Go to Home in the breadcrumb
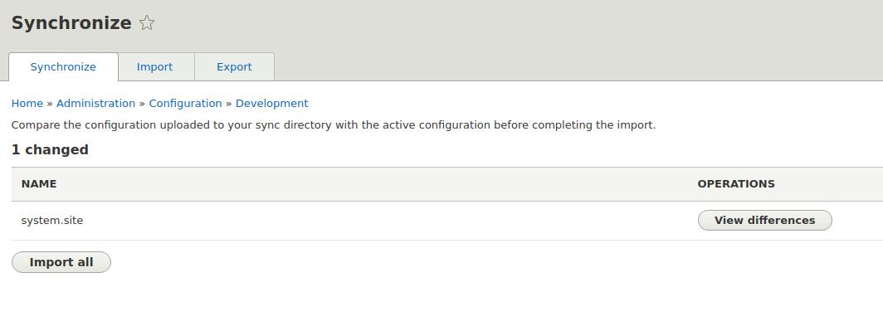This screenshot has width=883, height=336. tap(27, 104)
